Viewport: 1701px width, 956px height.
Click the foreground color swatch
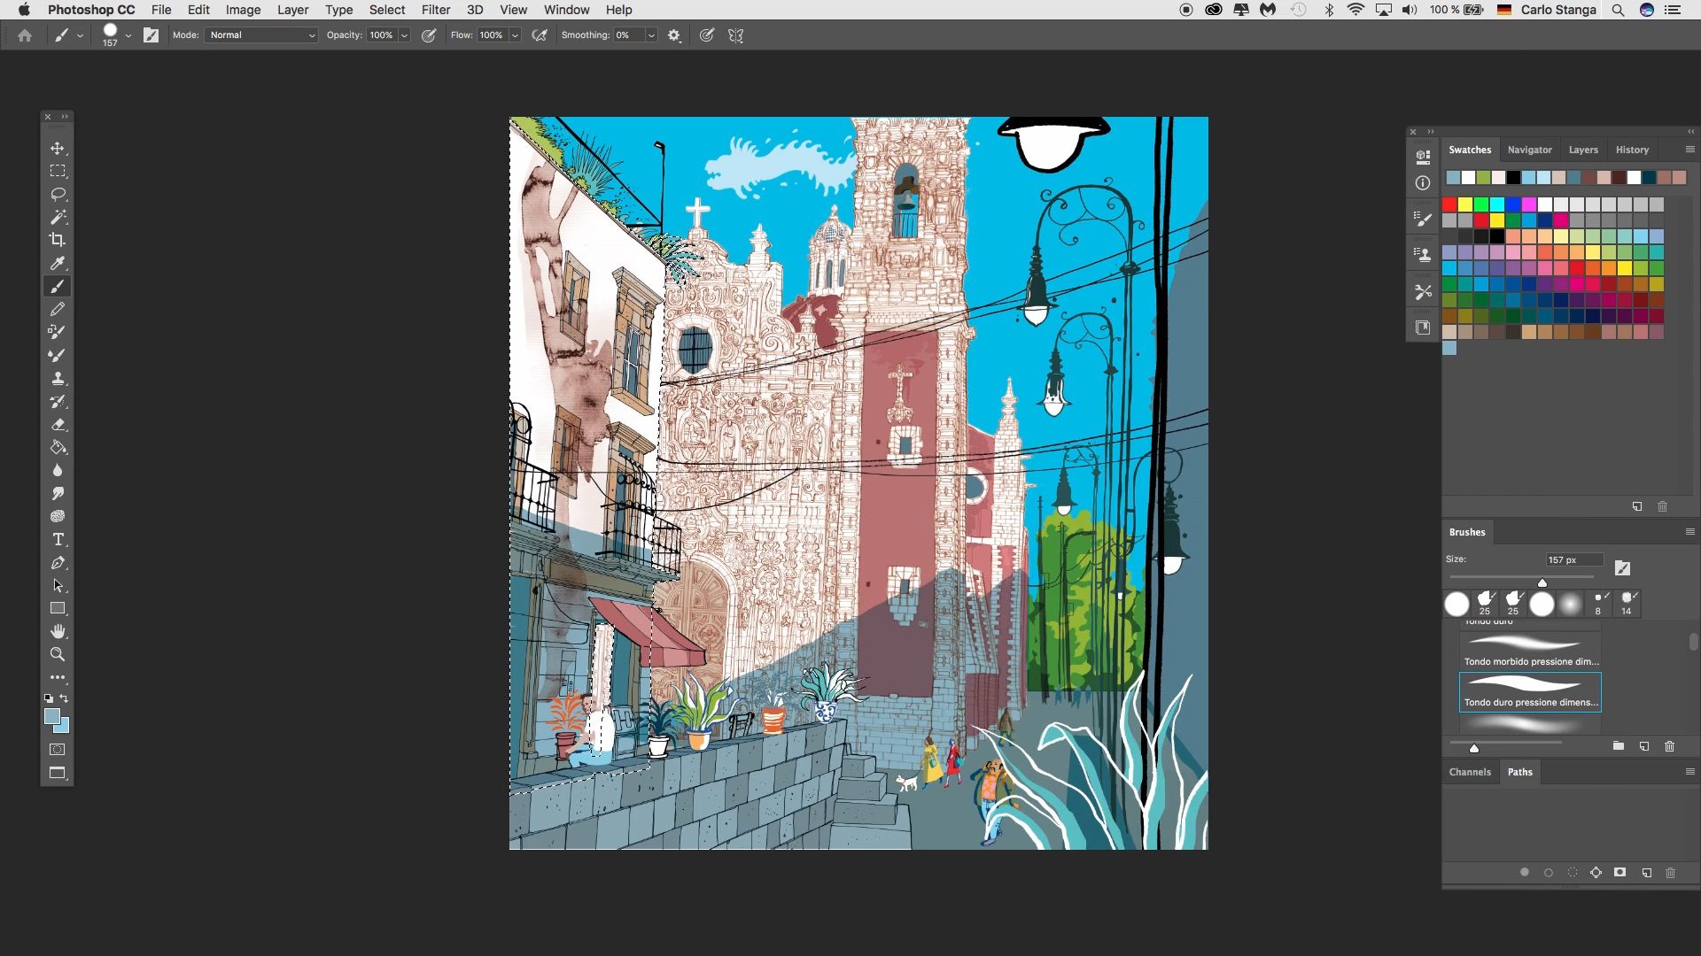(52, 716)
